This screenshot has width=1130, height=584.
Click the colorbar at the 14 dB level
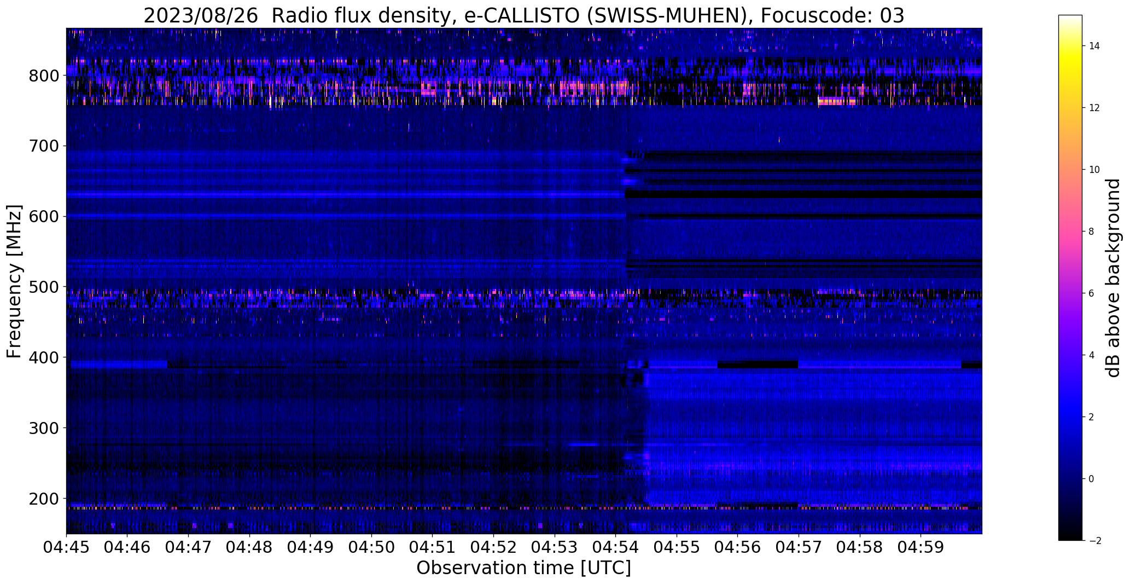[x=1070, y=46]
